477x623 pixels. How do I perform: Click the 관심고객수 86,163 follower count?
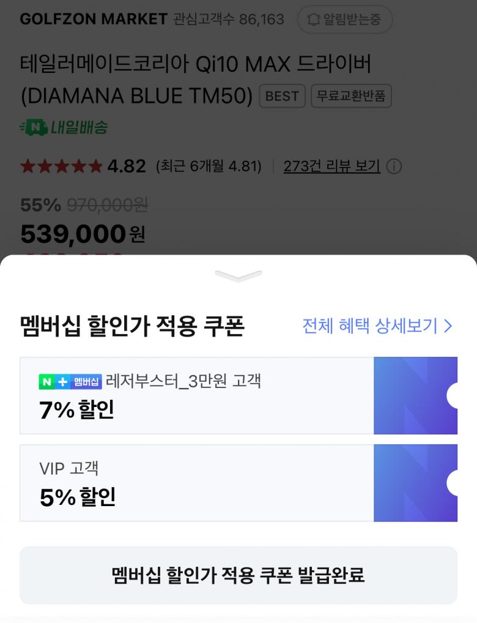[229, 20]
